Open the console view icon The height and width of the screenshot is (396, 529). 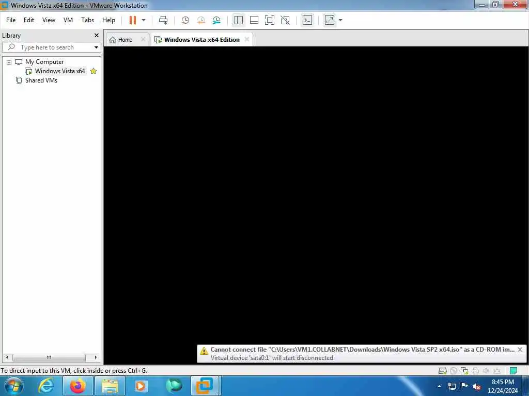[307, 20]
